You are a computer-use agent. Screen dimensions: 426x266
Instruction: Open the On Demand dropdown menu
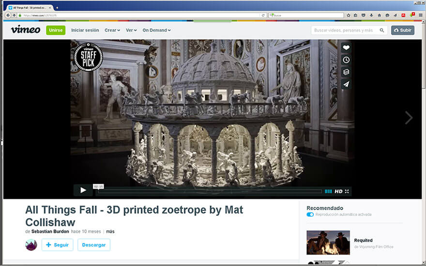(156, 30)
